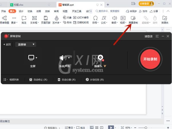
Task: Toggle 计划任务 (关) scheduled task
Action: point(95,80)
